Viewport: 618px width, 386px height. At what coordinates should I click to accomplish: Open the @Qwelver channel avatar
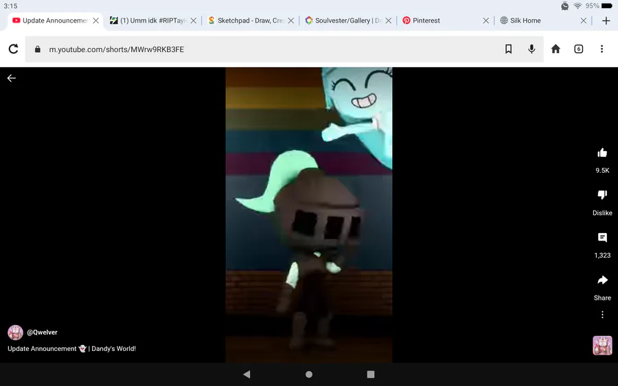click(x=15, y=332)
